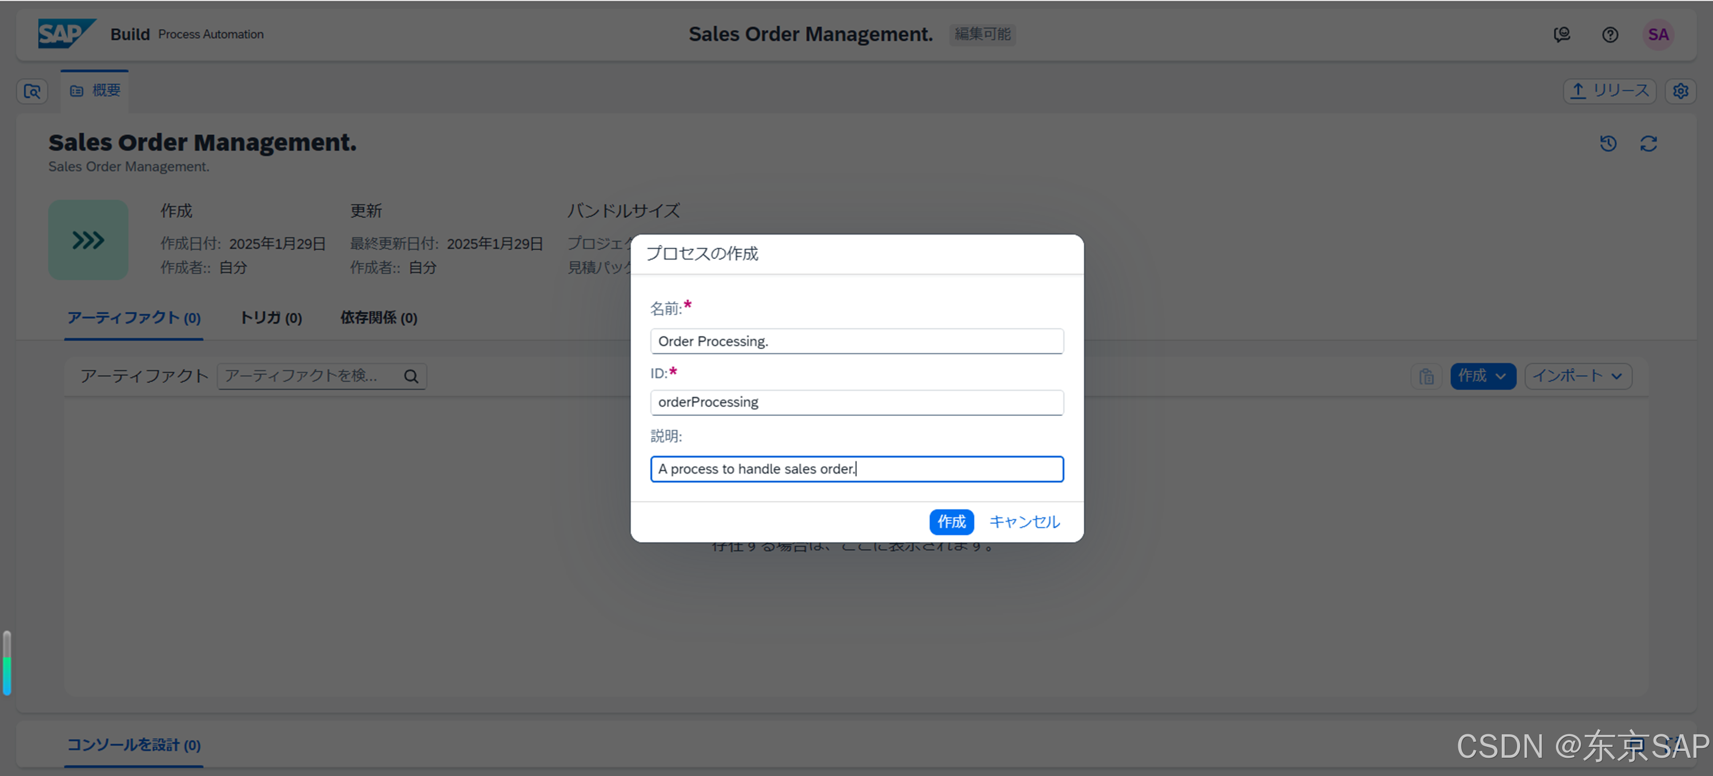This screenshot has height=776, width=1713.
Task: Click the 編集可能 status badge
Action: [x=982, y=34]
